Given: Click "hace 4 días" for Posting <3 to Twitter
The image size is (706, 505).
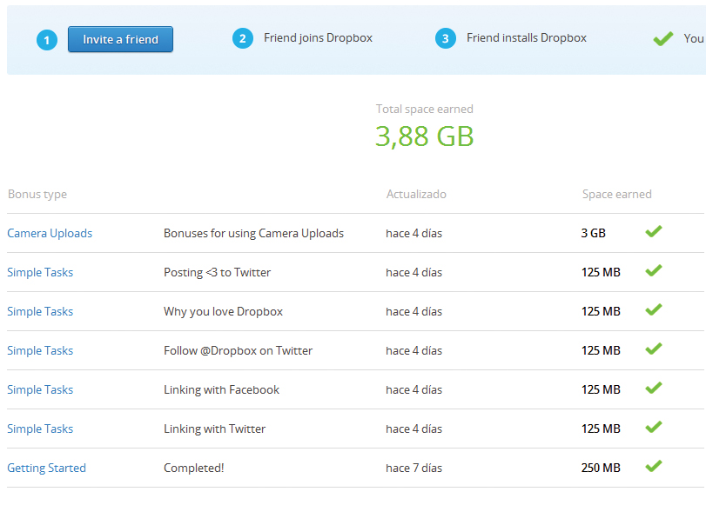Looking at the screenshot, I should pos(414,273).
